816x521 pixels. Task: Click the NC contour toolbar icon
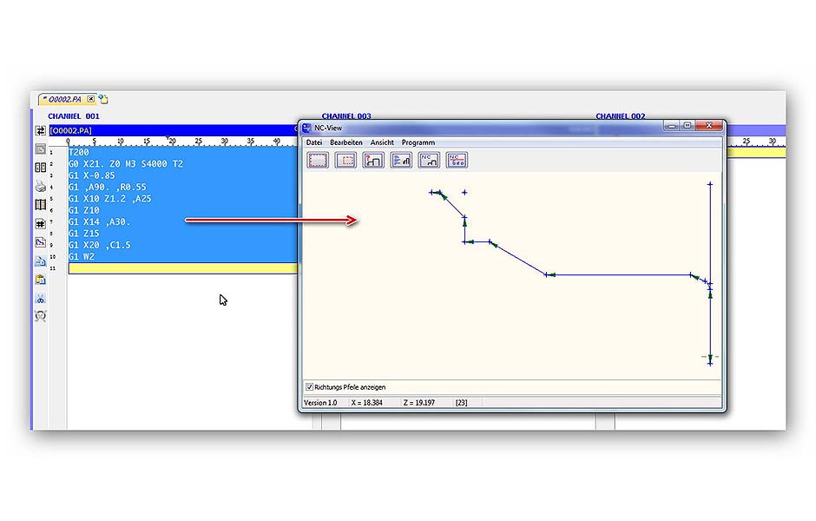tap(429, 160)
